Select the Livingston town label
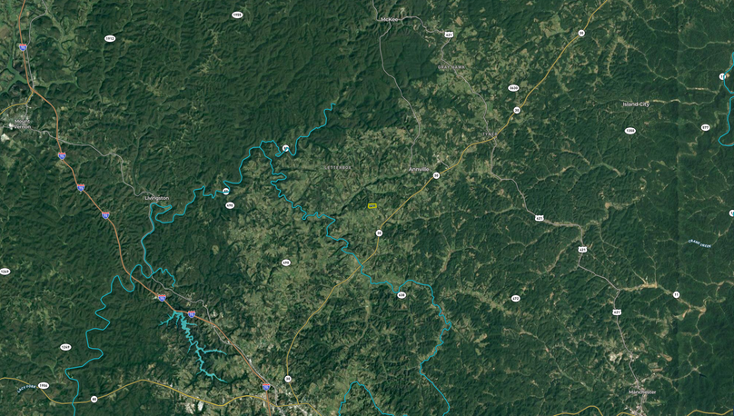 tap(157, 198)
